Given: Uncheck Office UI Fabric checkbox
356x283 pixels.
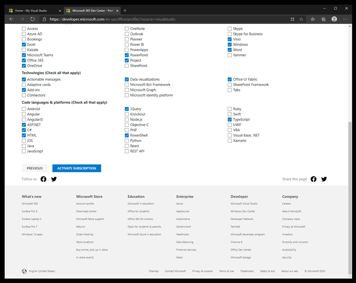Looking at the screenshot, I should [230, 79].
